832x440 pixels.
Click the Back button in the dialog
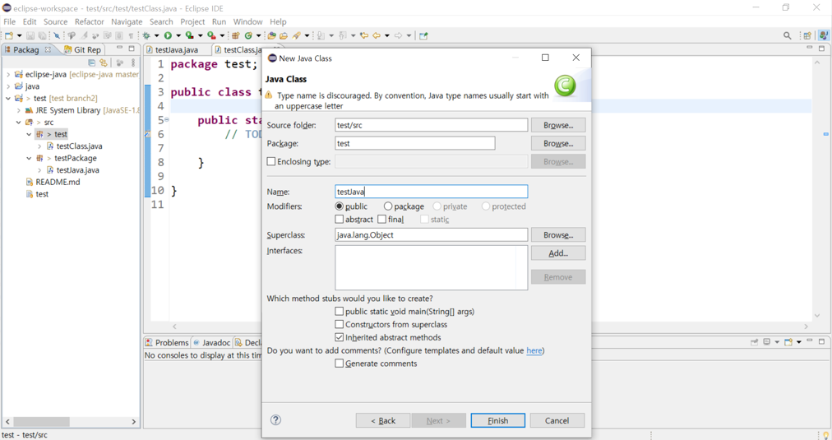point(383,420)
